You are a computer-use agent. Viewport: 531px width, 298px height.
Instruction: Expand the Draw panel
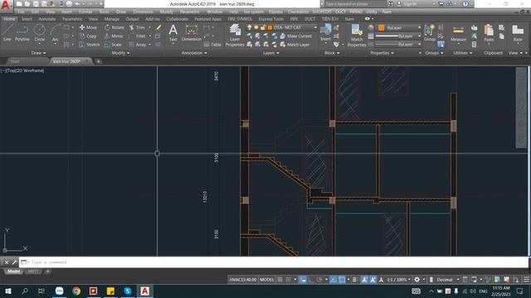coord(38,53)
